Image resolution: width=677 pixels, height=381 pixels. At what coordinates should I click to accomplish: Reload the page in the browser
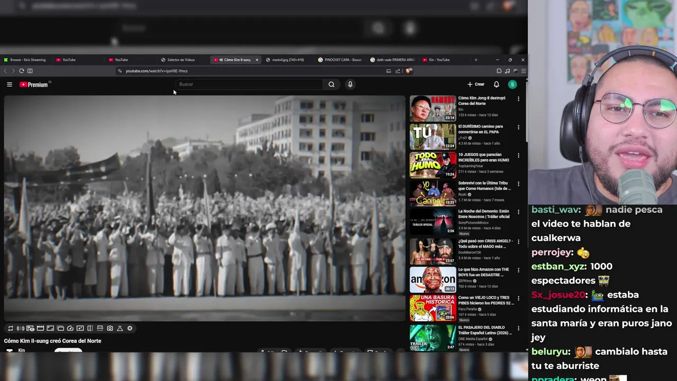click(x=22, y=71)
